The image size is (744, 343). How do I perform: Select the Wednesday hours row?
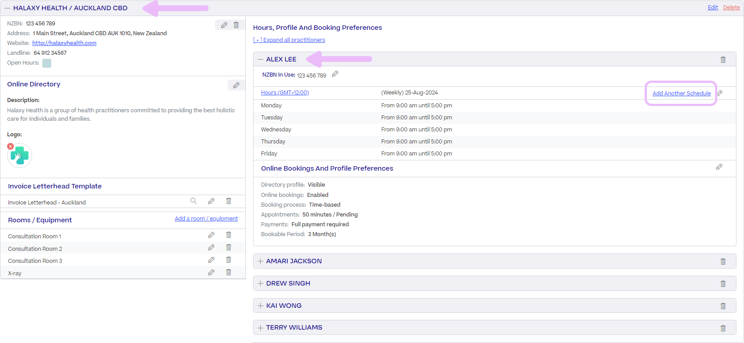tap(495, 130)
